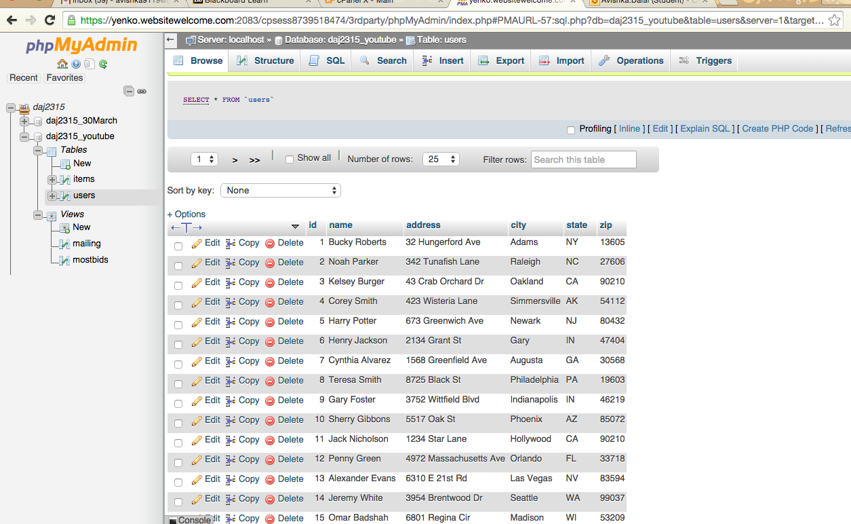Open the Sort by key dropdown
The image size is (851, 524).
(280, 191)
